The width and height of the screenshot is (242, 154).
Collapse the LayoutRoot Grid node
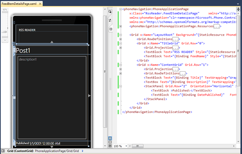coord(121,35)
